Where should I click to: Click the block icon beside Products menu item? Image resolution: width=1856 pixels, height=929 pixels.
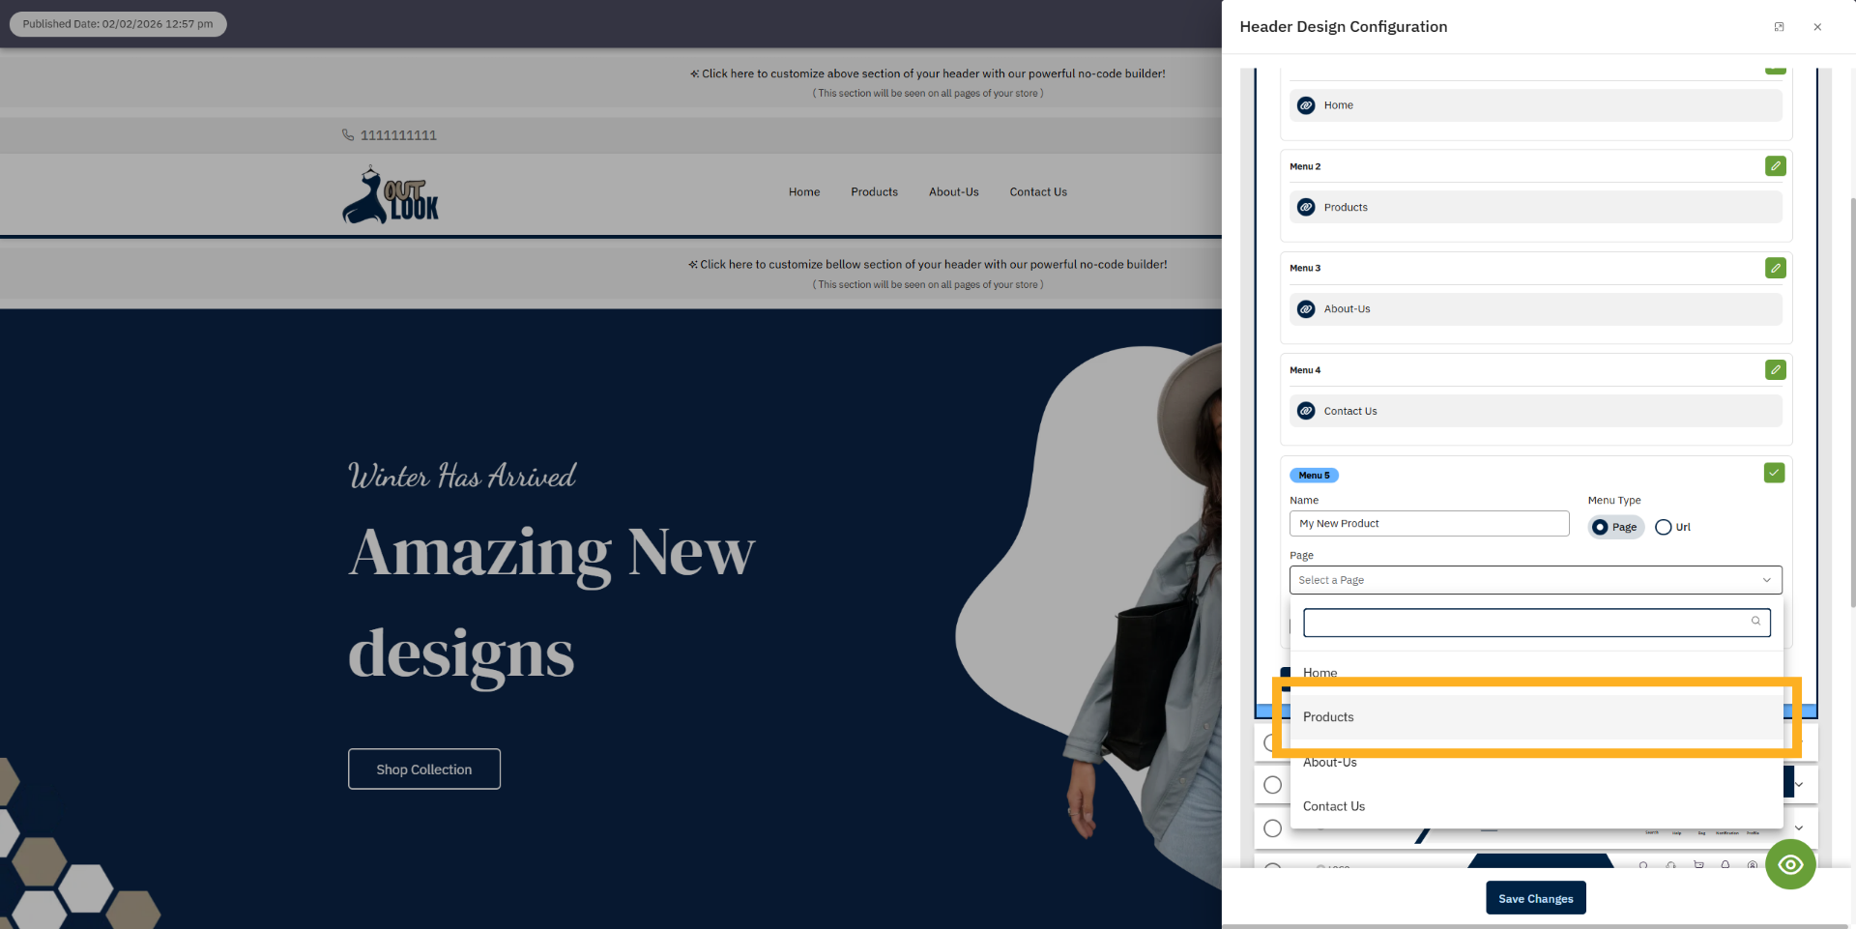point(1306,207)
